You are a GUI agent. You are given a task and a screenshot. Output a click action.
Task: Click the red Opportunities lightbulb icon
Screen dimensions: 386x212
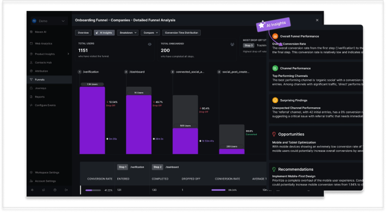(x=274, y=134)
